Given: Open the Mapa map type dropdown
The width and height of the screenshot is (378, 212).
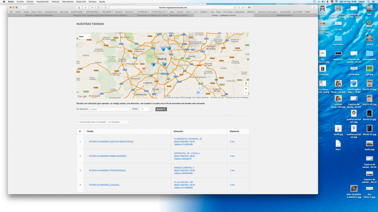Looking at the screenshot, I should (84, 37).
